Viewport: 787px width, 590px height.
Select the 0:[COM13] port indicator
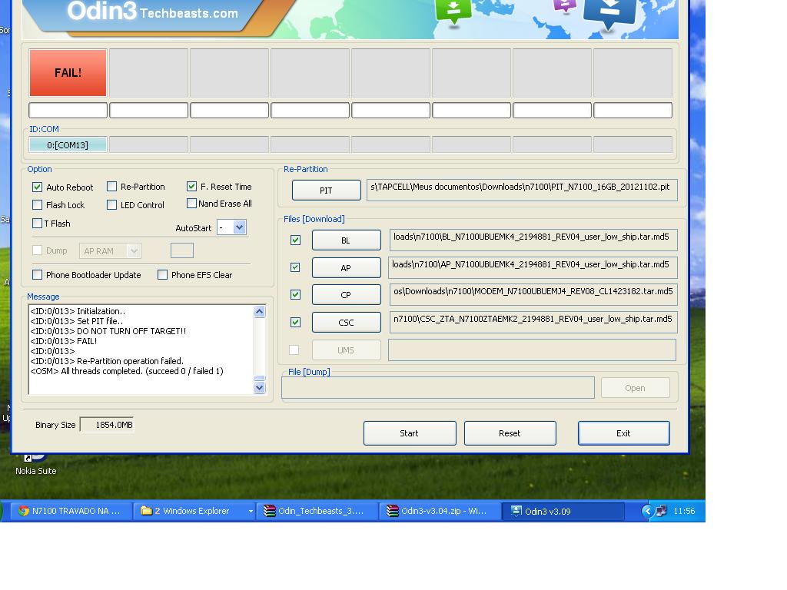[68, 145]
